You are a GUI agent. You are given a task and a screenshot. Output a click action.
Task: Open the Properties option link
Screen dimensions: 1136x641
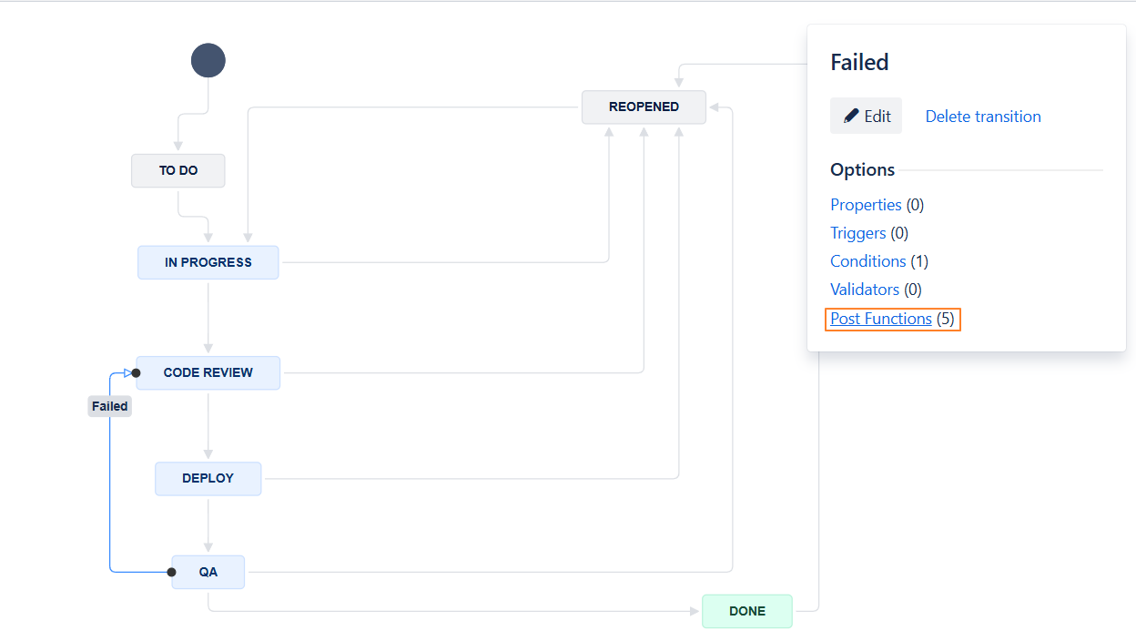click(x=866, y=205)
